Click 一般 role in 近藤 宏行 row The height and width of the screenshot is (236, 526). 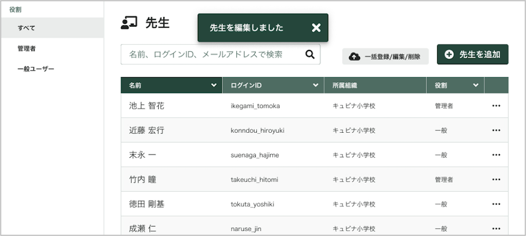pyautogui.click(x=441, y=130)
